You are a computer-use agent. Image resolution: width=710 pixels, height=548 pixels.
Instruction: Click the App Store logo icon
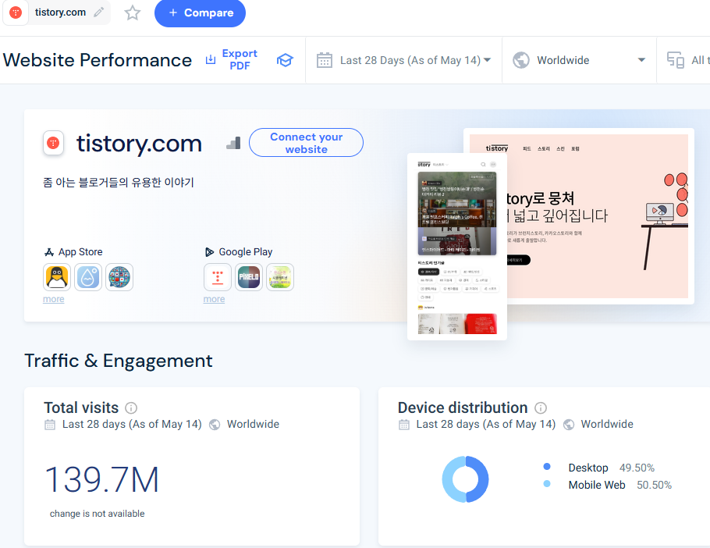point(49,252)
